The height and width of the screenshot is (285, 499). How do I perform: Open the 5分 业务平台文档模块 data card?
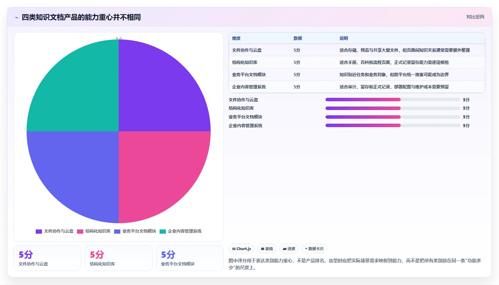[x=190, y=258]
